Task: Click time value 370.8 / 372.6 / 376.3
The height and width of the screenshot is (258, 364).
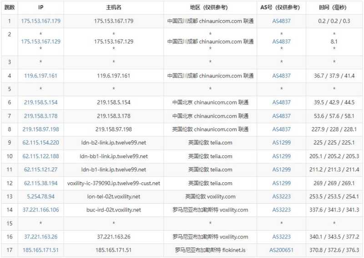Action: point(334,250)
